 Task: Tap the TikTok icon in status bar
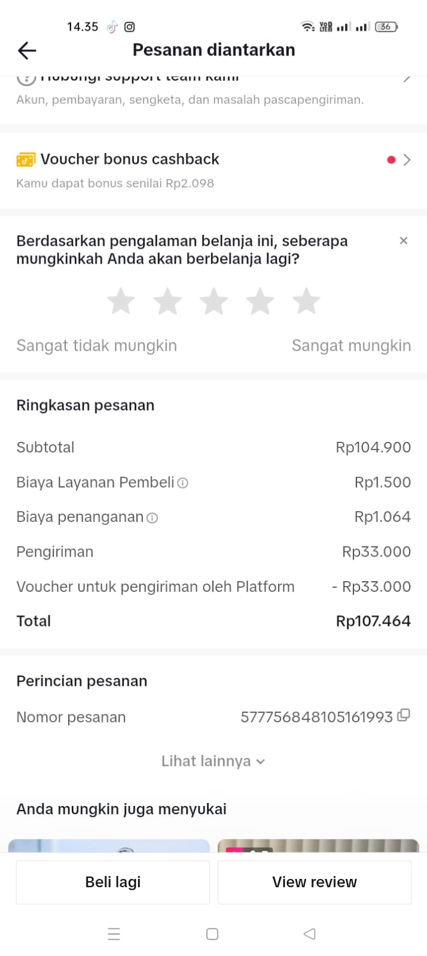click(112, 27)
